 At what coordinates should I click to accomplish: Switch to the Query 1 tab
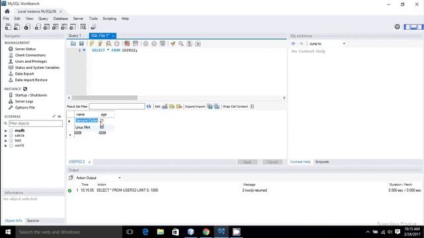point(75,36)
